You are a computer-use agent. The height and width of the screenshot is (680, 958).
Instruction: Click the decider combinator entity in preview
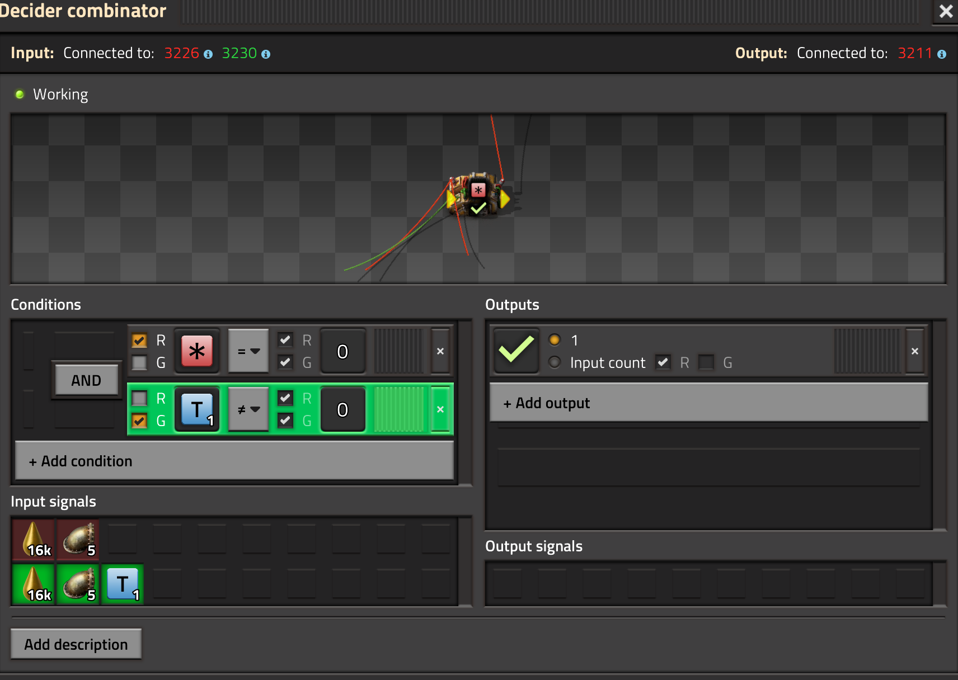478,196
